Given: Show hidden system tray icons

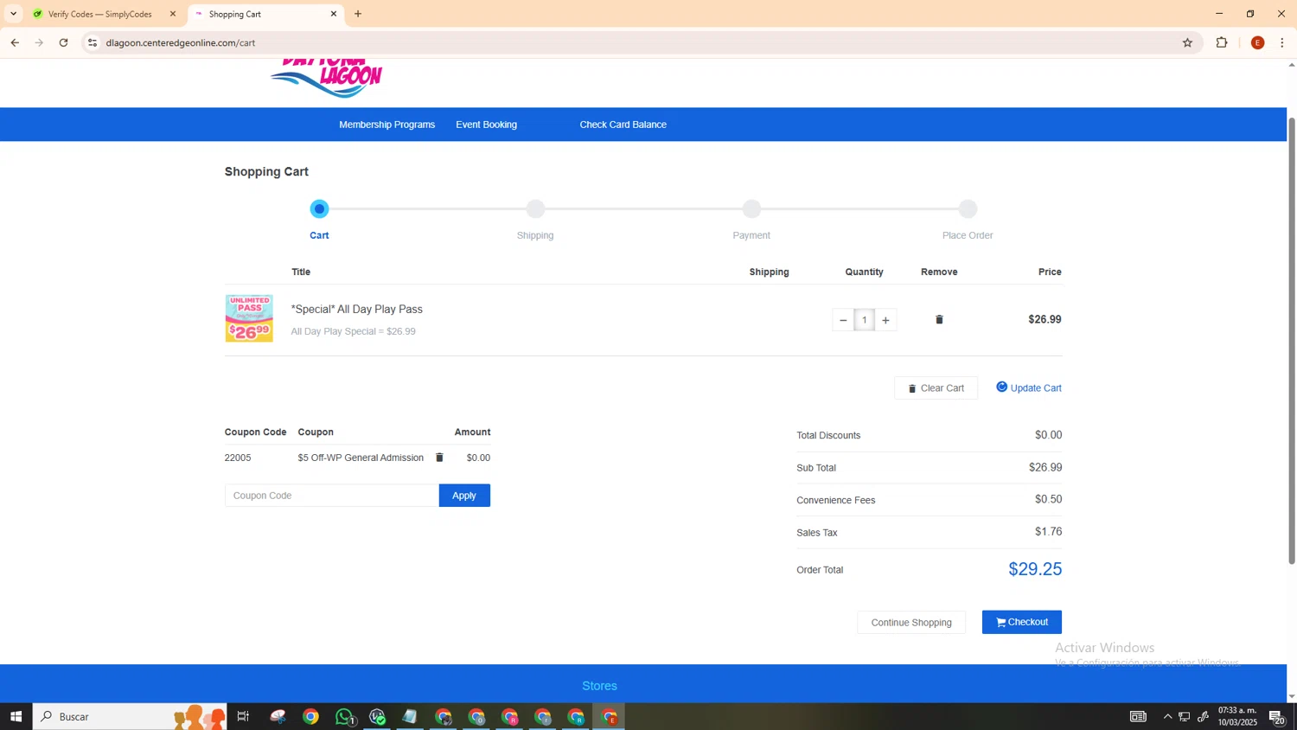Looking at the screenshot, I should pyautogui.click(x=1167, y=716).
